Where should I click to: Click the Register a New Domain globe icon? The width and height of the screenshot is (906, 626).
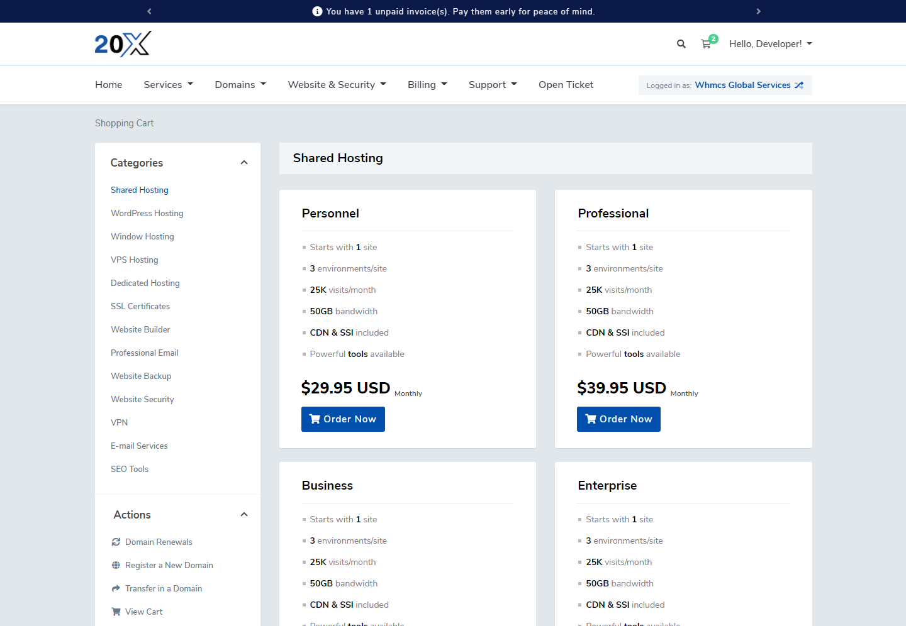click(x=116, y=565)
